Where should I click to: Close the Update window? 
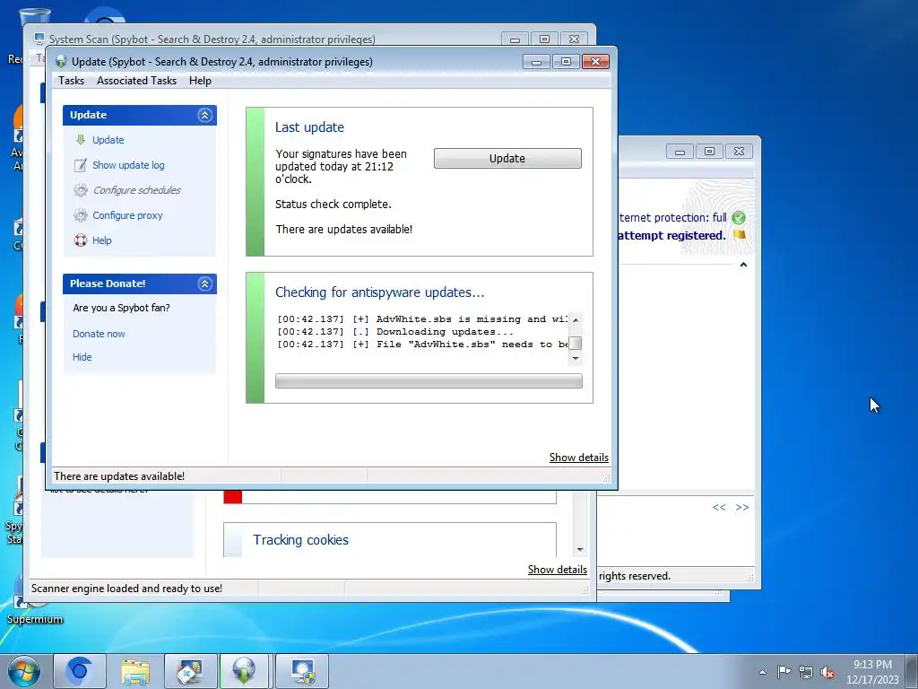(x=595, y=62)
